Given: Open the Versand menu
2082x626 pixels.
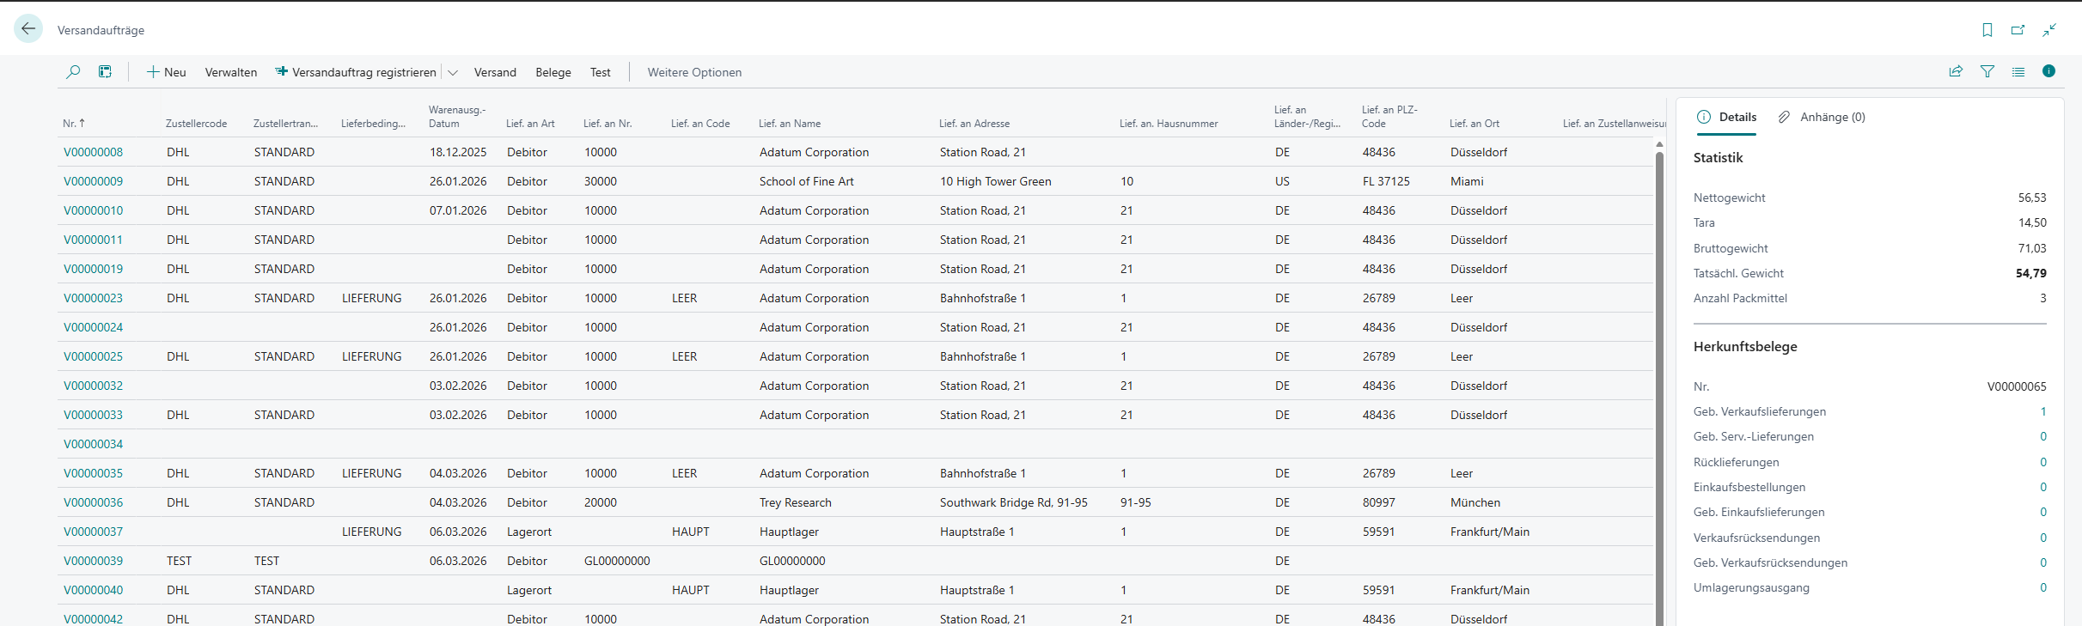Looking at the screenshot, I should [x=495, y=72].
